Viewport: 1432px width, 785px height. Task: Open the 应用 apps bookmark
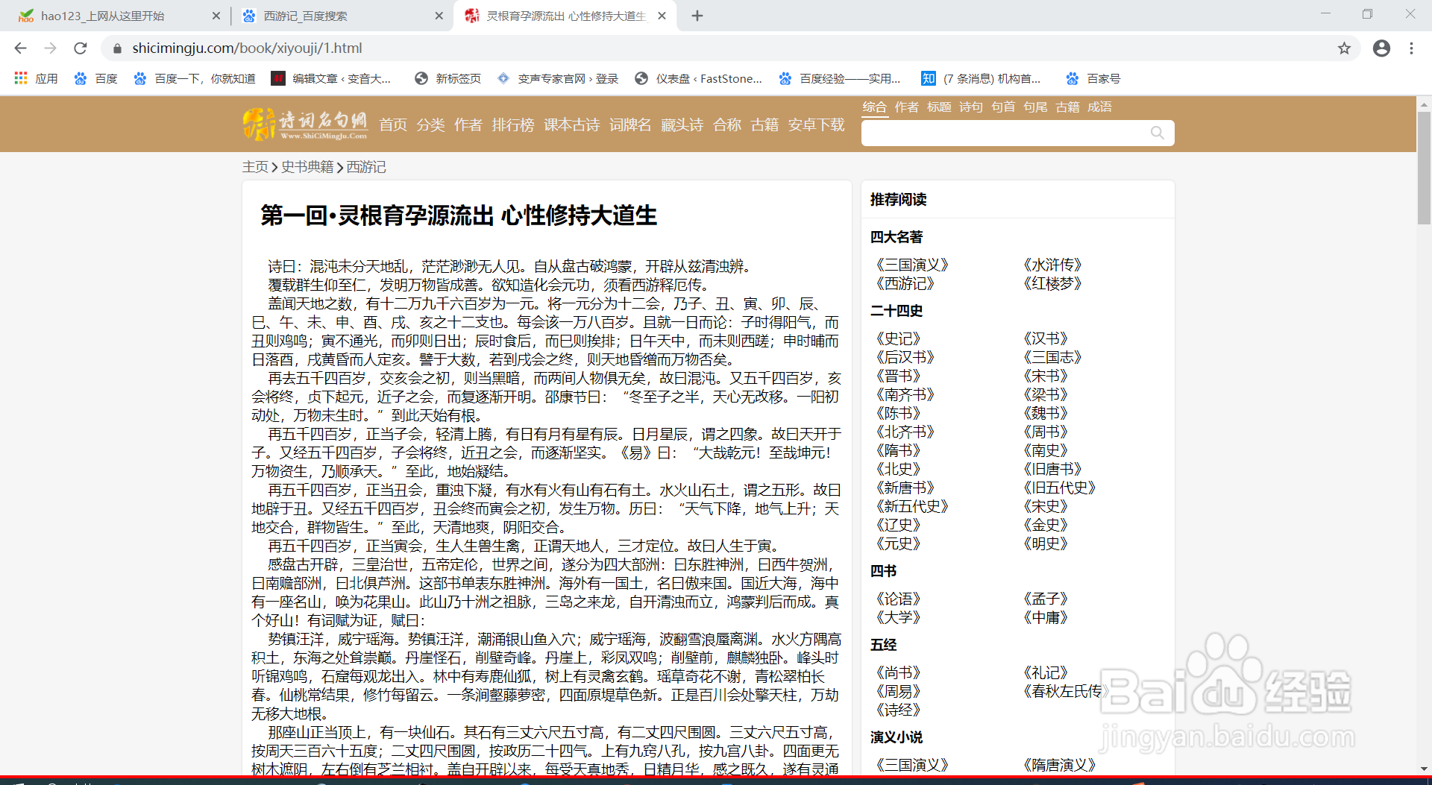pyautogui.click(x=36, y=78)
